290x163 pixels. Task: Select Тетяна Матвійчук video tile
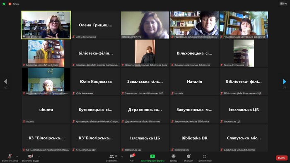145,25
